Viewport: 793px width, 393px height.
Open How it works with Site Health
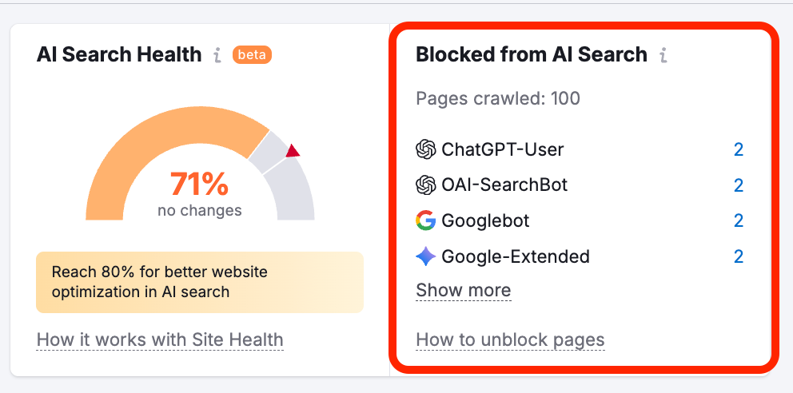(x=160, y=339)
